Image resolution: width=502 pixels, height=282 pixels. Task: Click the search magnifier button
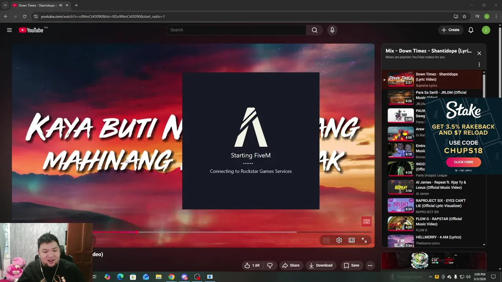coord(315,30)
